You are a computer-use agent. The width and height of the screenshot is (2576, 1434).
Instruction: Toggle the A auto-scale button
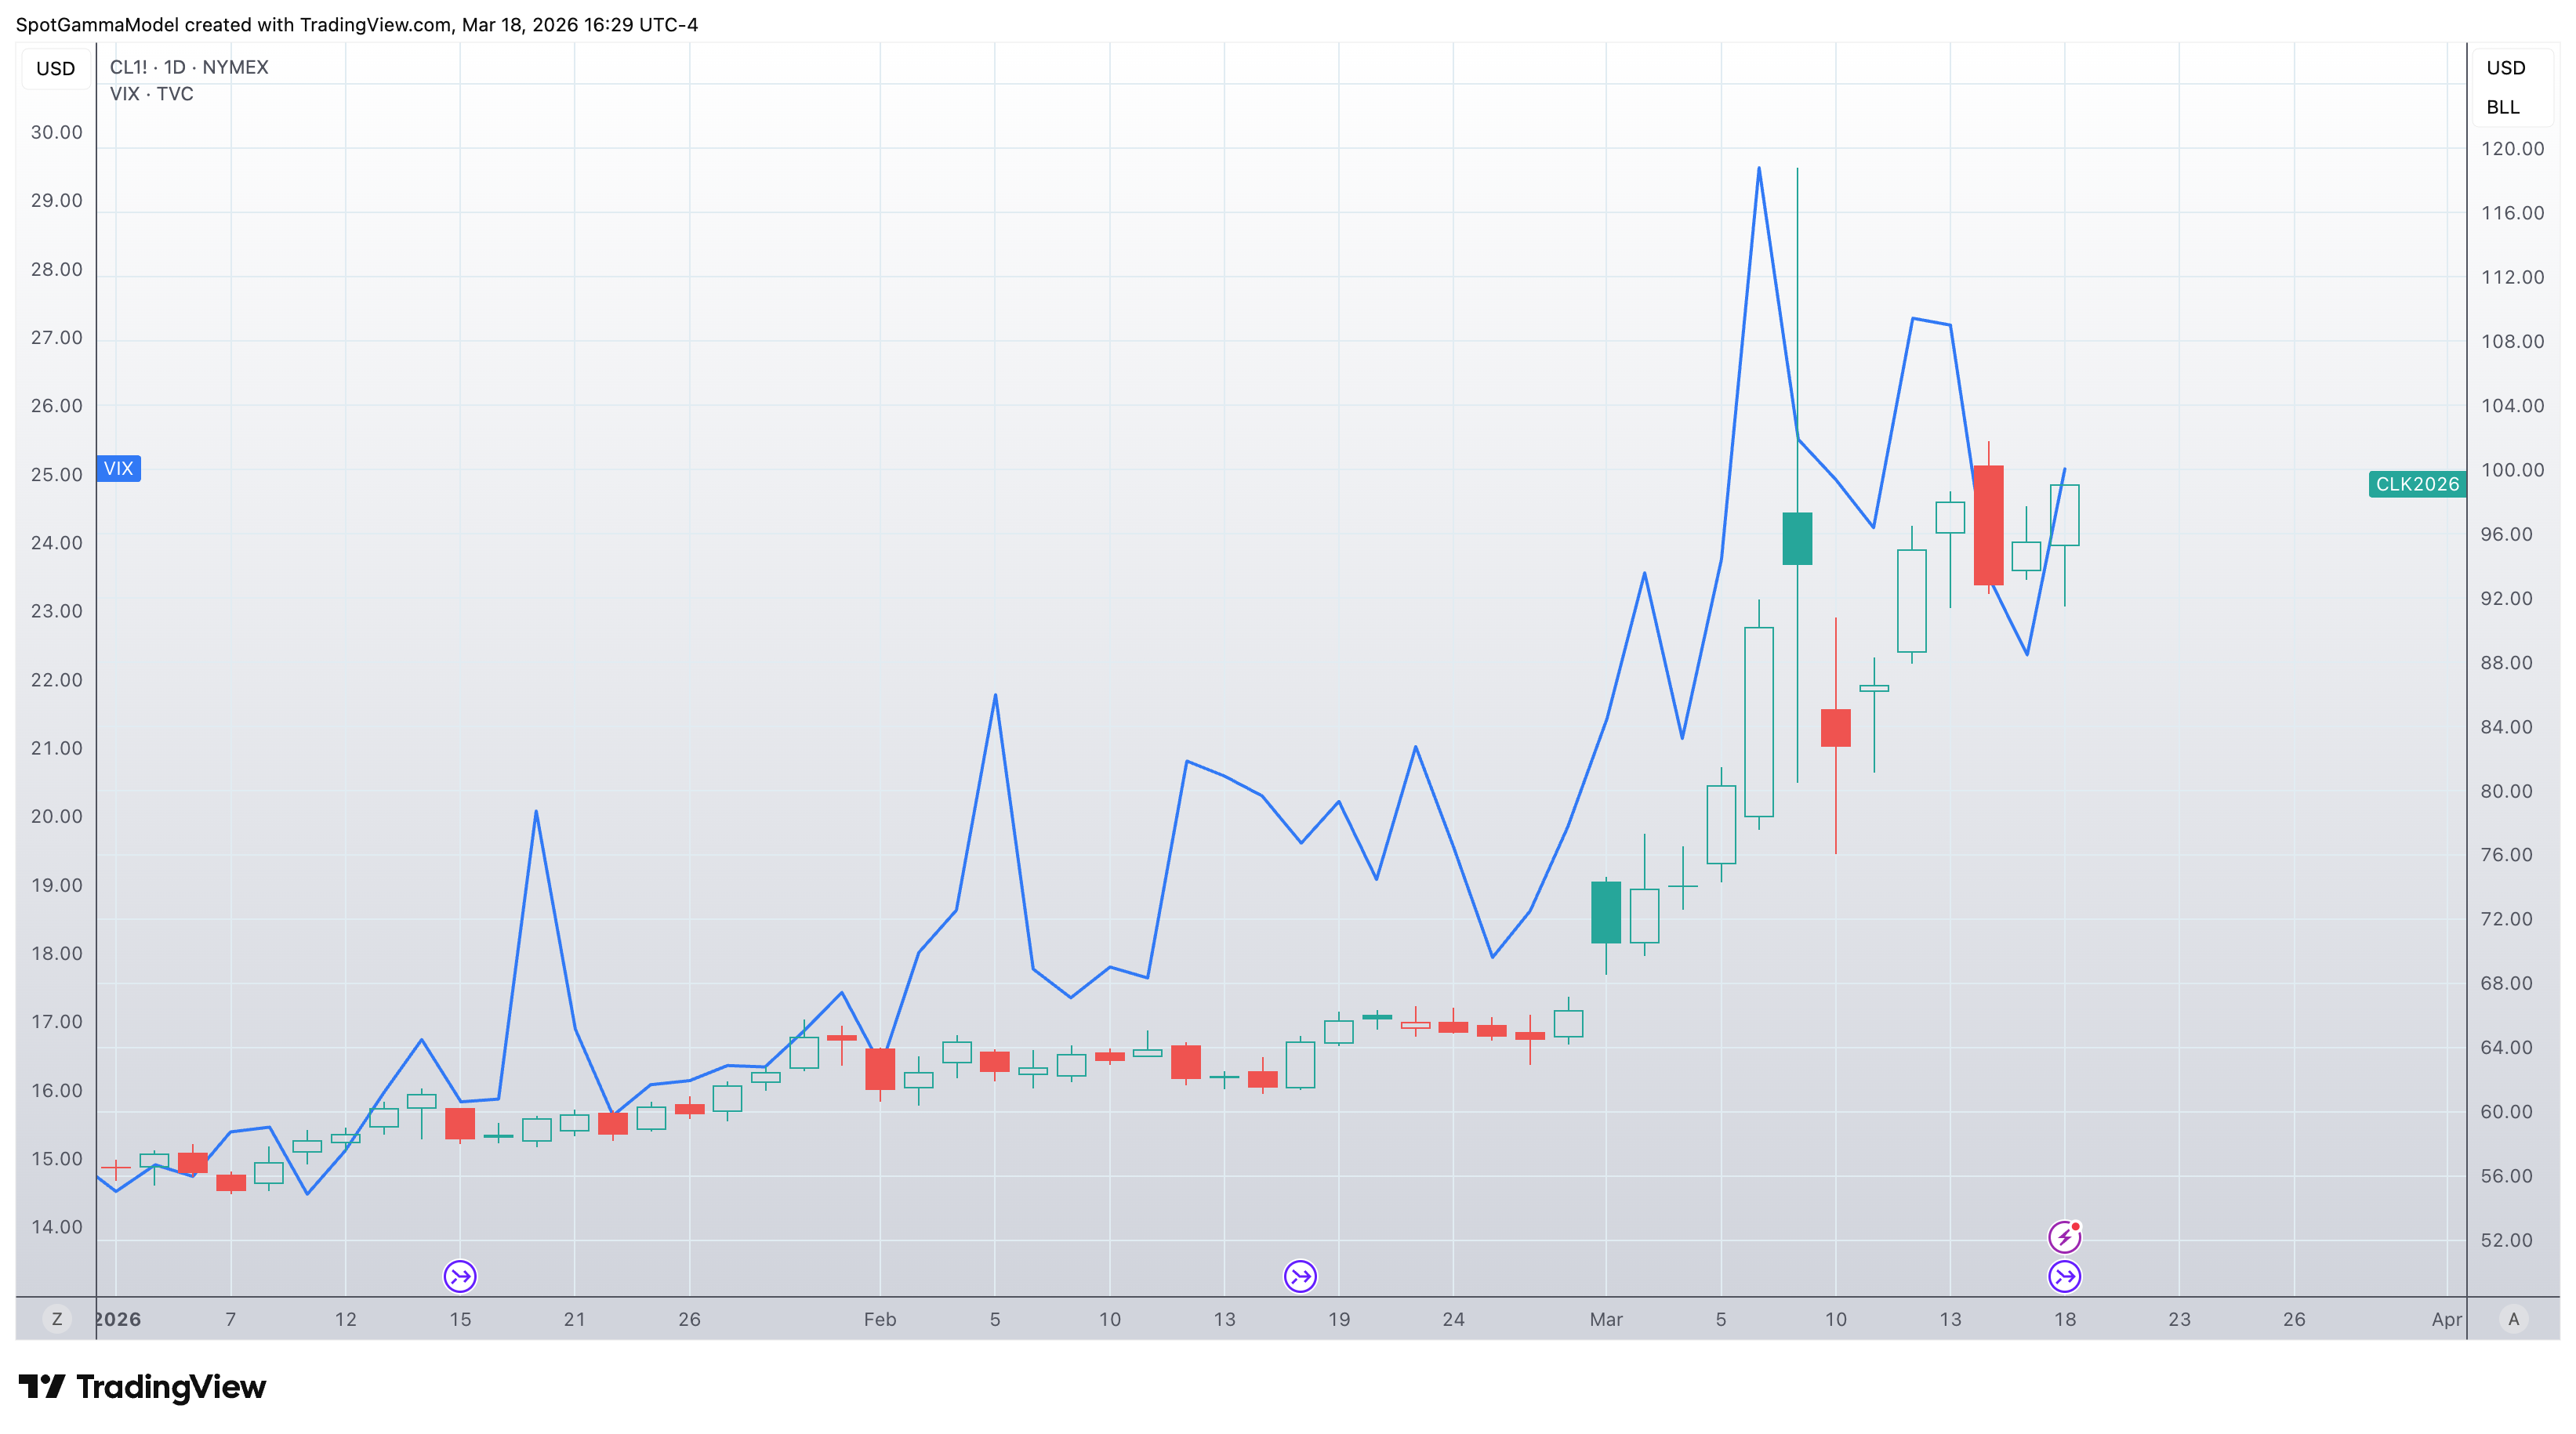2513,1319
